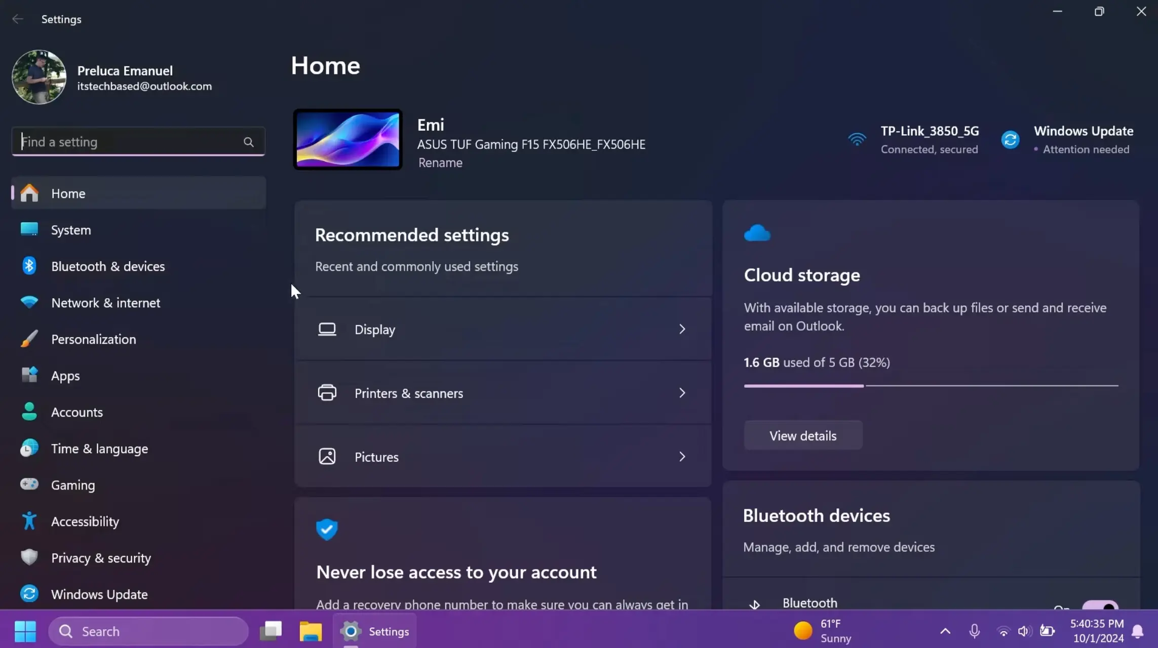
Task: Open the Personalization category
Action: point(138,339)
